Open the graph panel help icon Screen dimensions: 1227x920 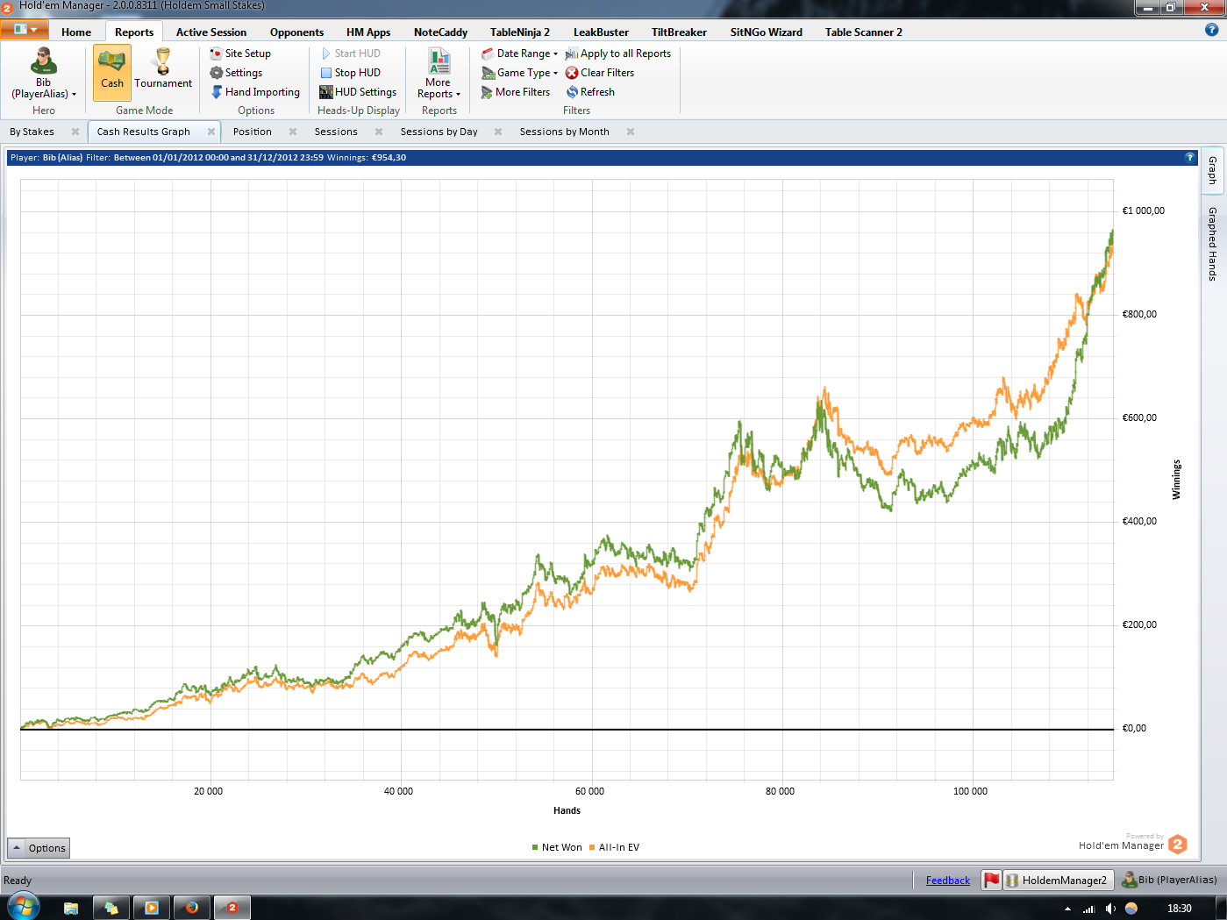[x=1189, y=158]
